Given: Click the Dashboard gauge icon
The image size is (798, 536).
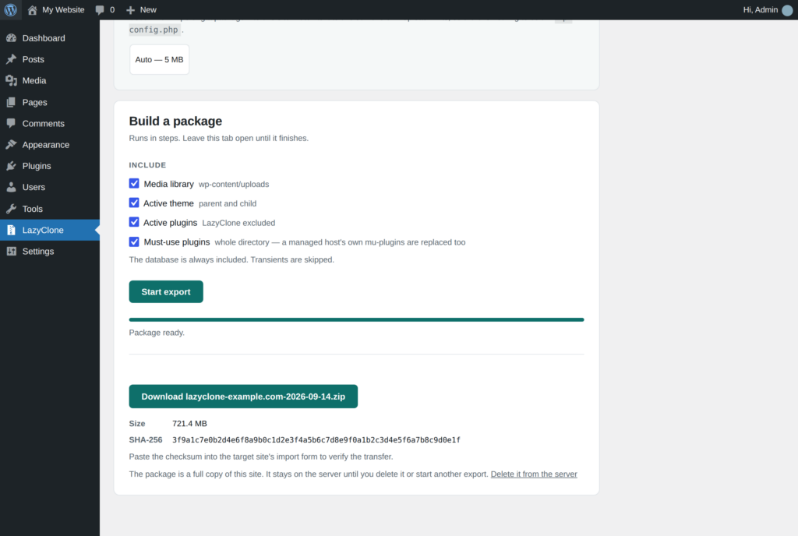Looking at the screenshot, I should 11,38.
